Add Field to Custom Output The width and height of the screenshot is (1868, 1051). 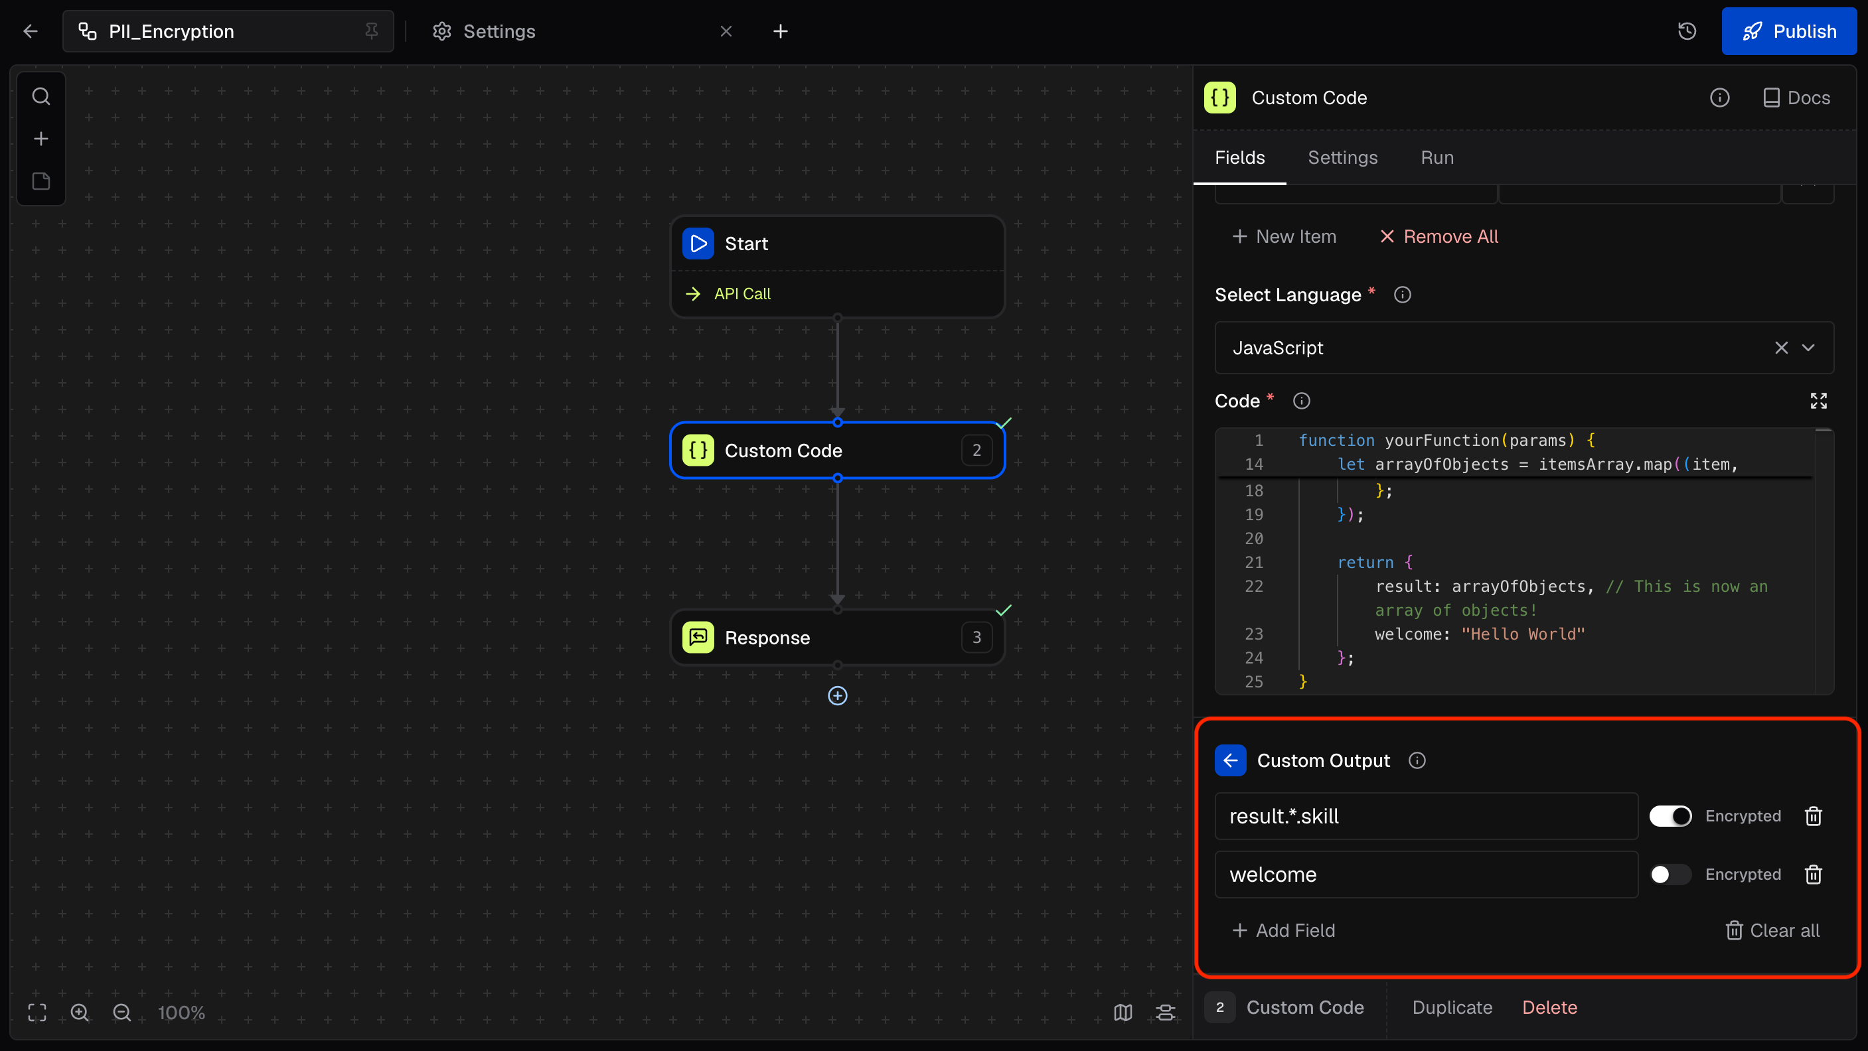[x=1284, y=931]
